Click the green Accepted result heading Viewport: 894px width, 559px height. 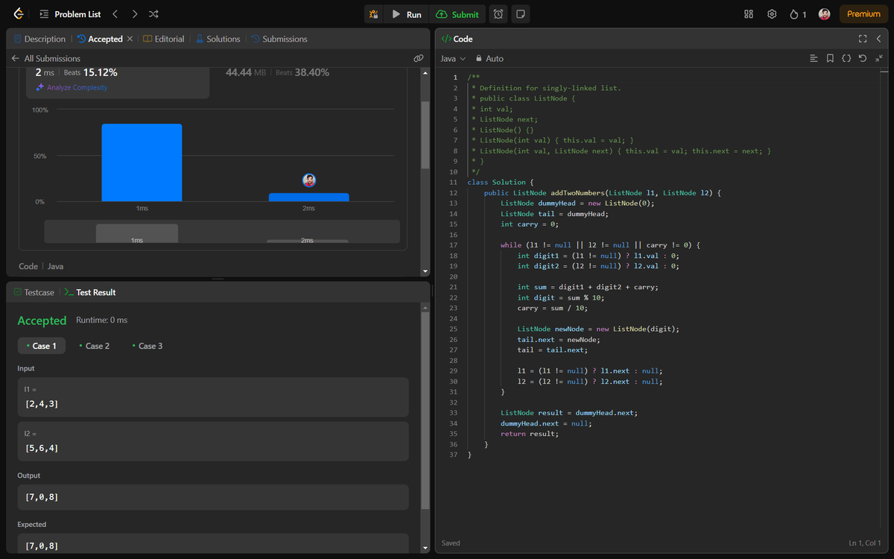click(42, 320)
